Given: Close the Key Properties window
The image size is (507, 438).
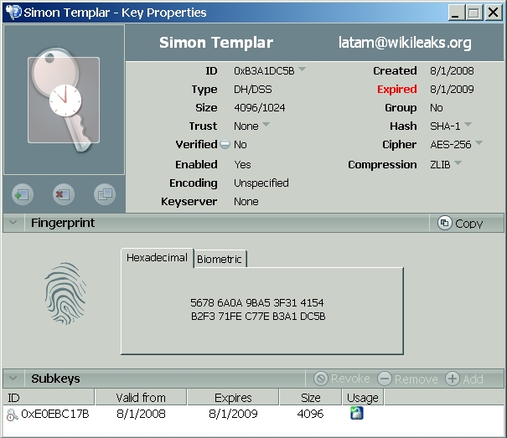Looking at the screenshot, I should click(x=494, y=13).
